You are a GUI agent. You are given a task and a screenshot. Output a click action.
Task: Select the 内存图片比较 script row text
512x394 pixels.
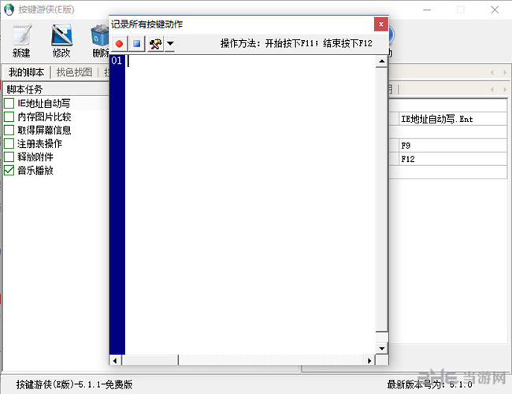(44, 116)
